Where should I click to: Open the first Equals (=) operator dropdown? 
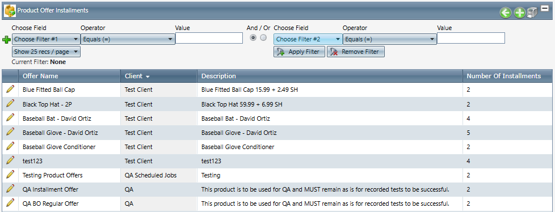128,39
